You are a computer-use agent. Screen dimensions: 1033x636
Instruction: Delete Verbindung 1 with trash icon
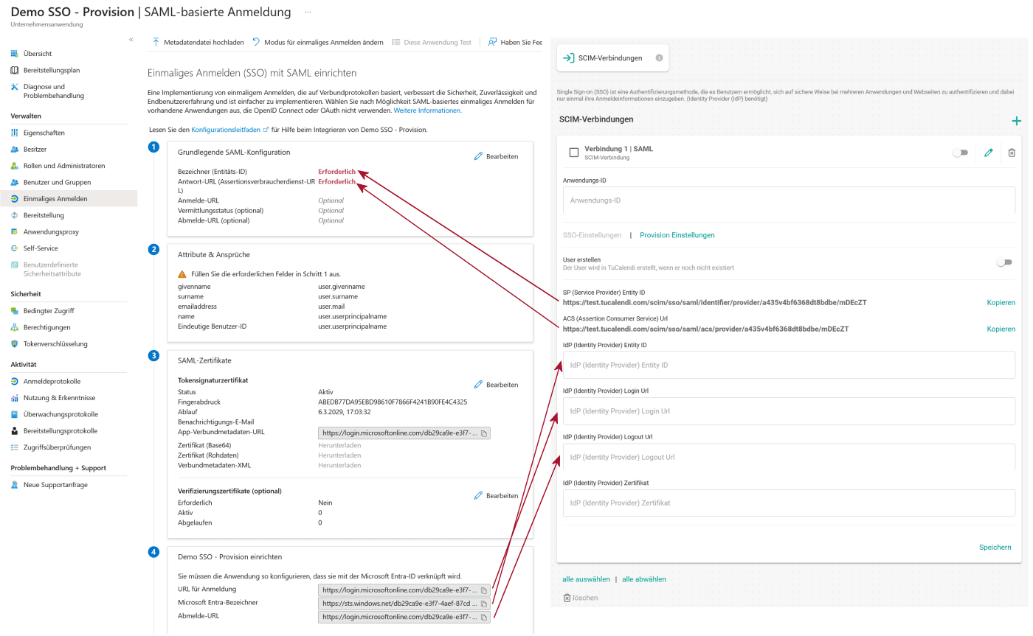point(1012,153)
